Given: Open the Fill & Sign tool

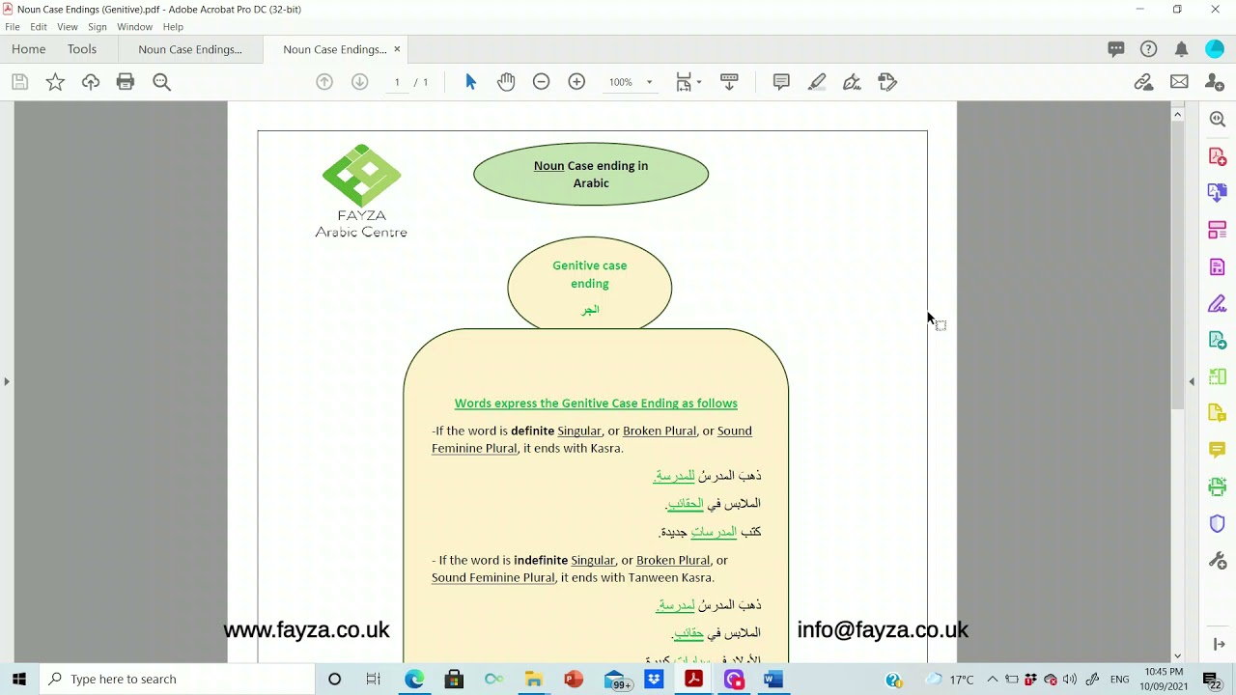Looking at the screenshot, I should (x=1218, y=303).
